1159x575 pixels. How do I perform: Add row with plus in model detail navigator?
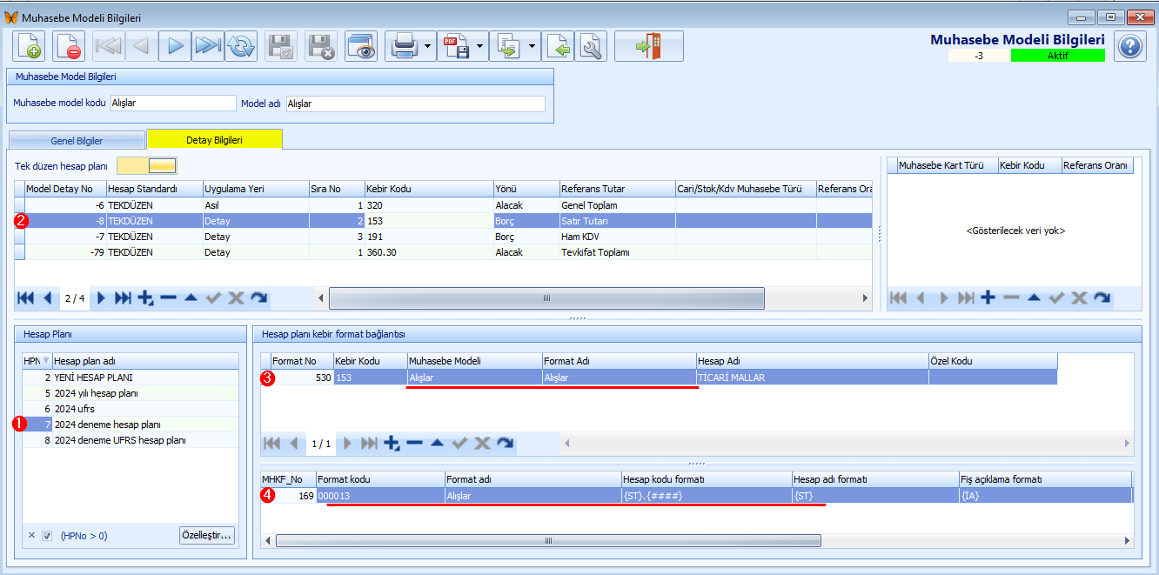[x=145, y=298]
